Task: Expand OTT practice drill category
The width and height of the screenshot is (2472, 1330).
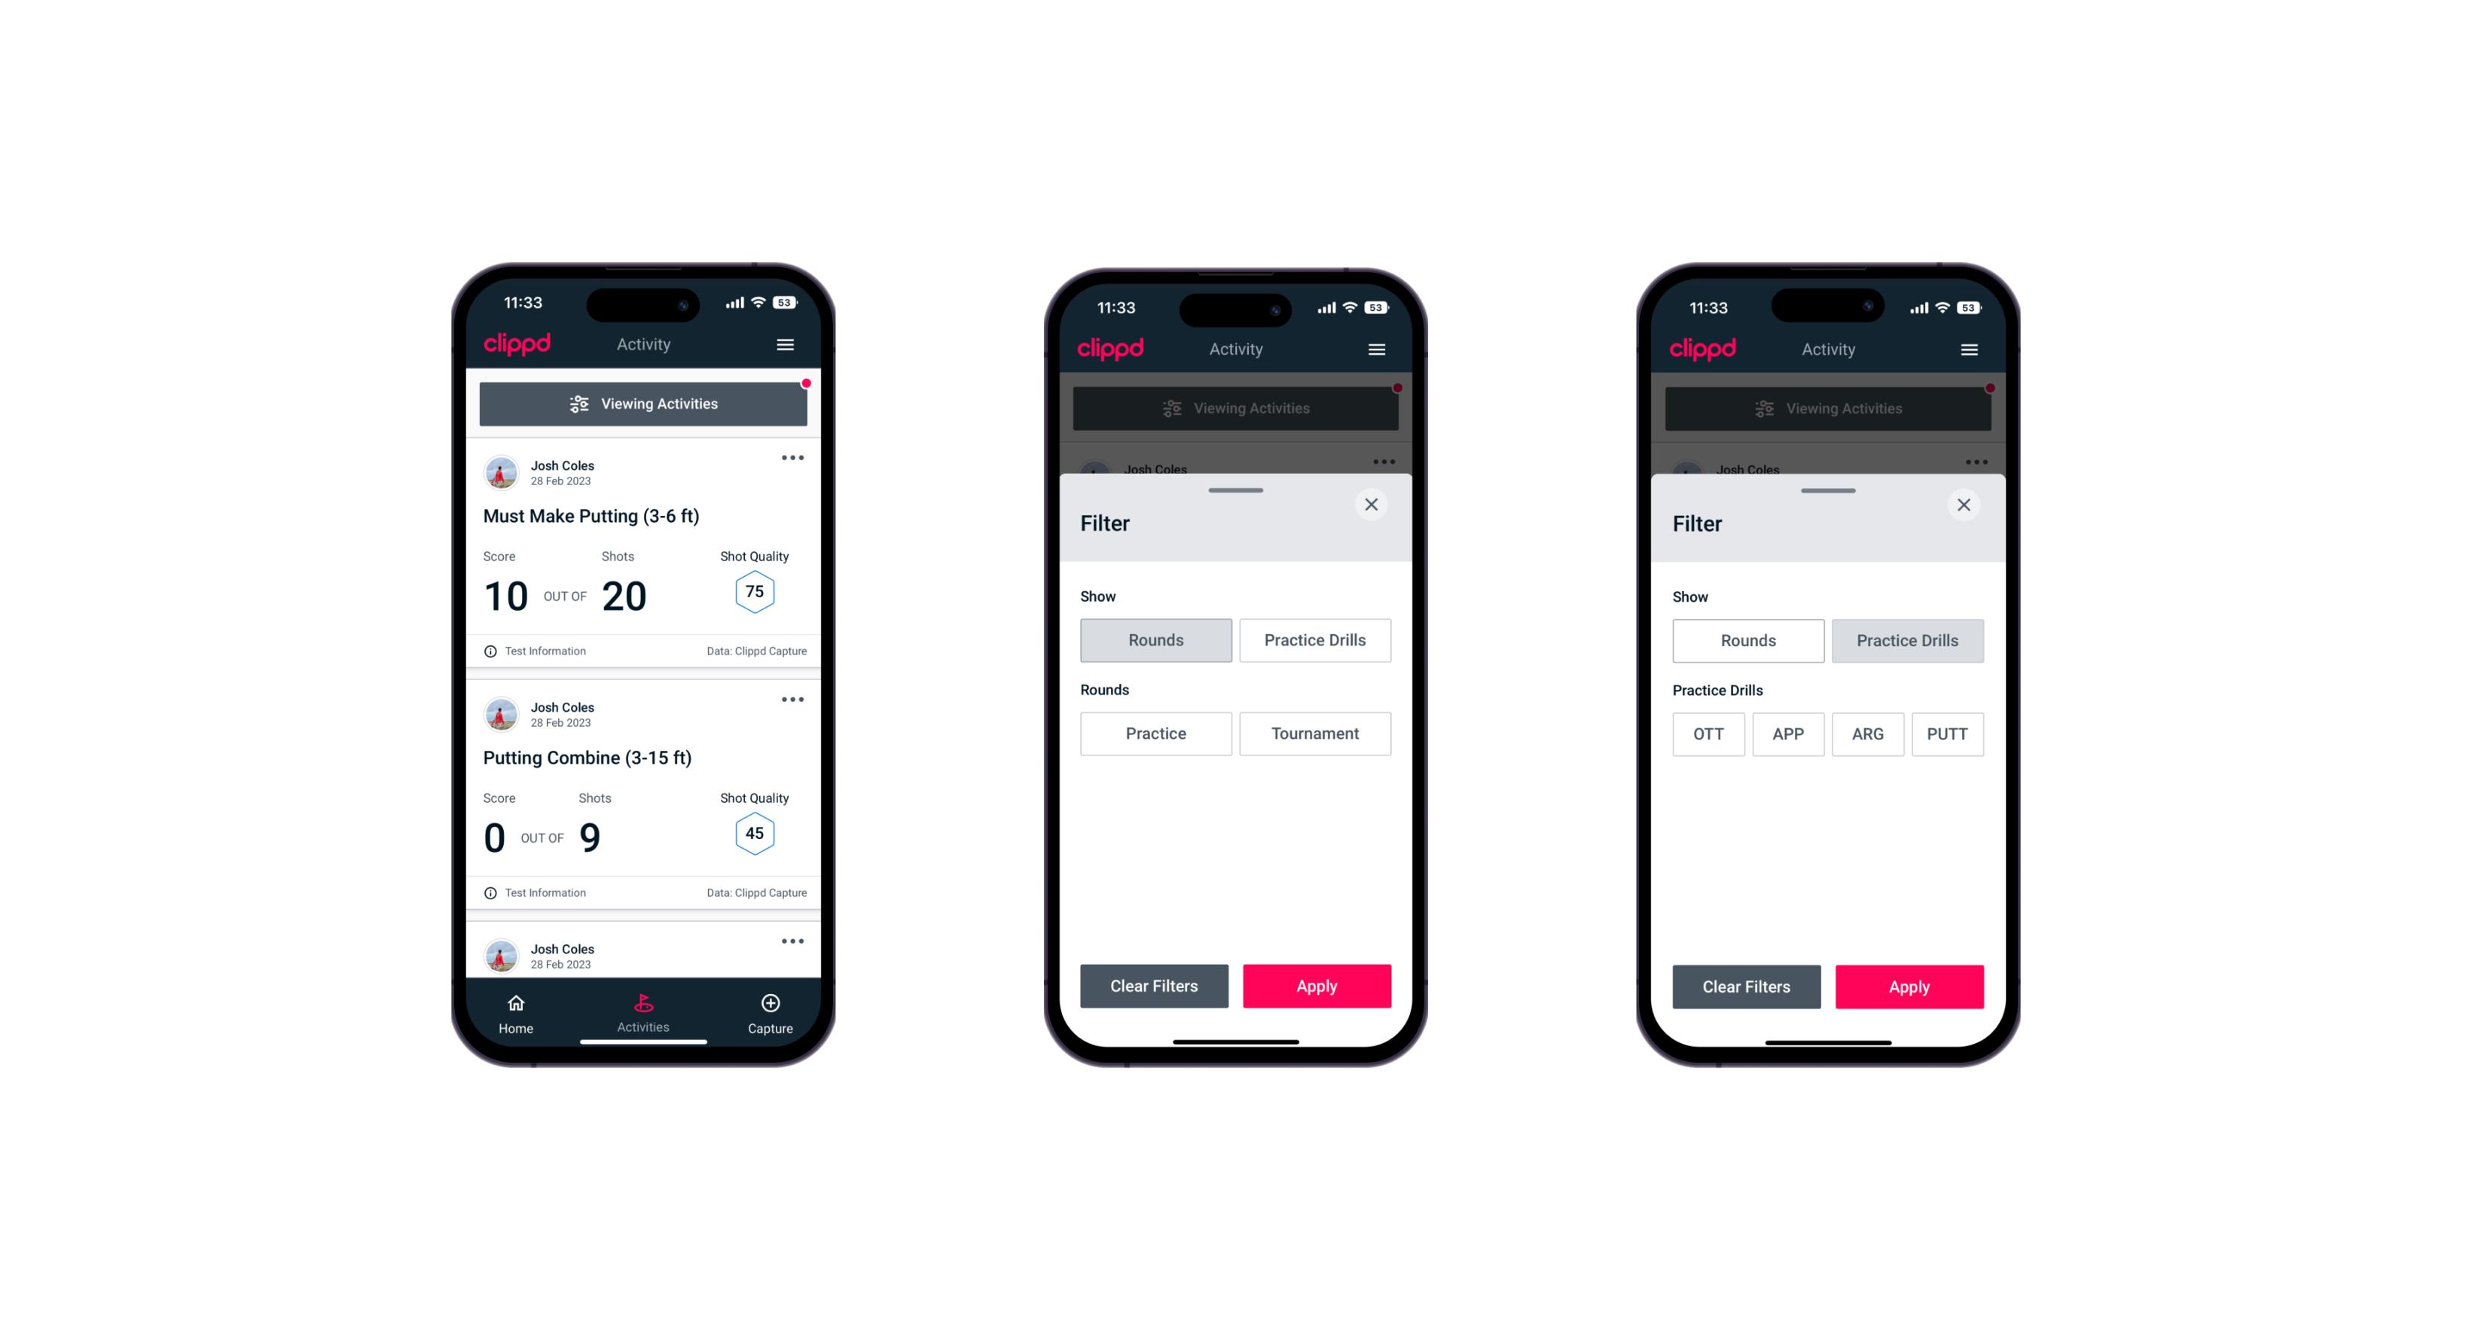Action: tap(1708, 732)
